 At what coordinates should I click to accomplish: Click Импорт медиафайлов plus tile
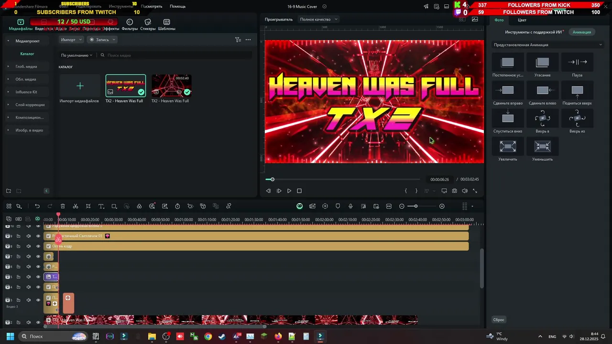coord(80,86)
